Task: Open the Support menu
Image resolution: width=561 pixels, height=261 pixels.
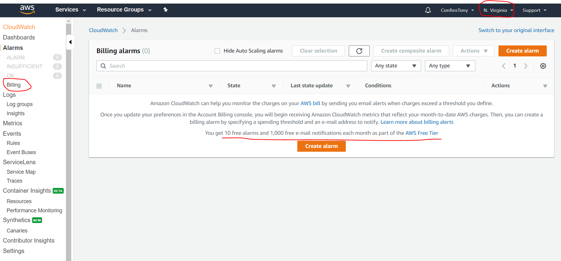Action: 535,10
